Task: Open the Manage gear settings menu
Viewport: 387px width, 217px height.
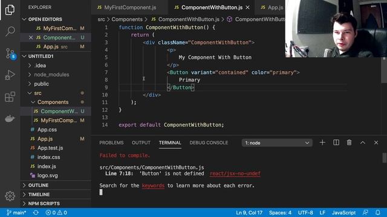Action: pyautogui.click(x=10, y=196)
